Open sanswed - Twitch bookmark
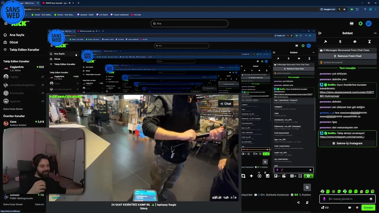This screenshot has width=379, height=213. tap(85, 15)
